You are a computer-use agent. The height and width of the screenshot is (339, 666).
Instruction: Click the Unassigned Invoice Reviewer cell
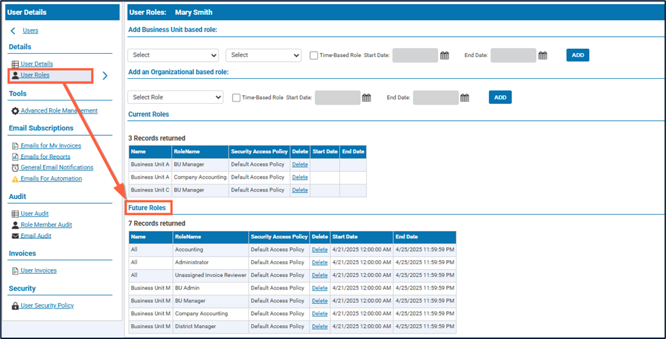(x=211, y=275)
